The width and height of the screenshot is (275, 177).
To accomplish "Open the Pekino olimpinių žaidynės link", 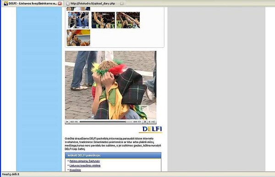I will 84,161.
